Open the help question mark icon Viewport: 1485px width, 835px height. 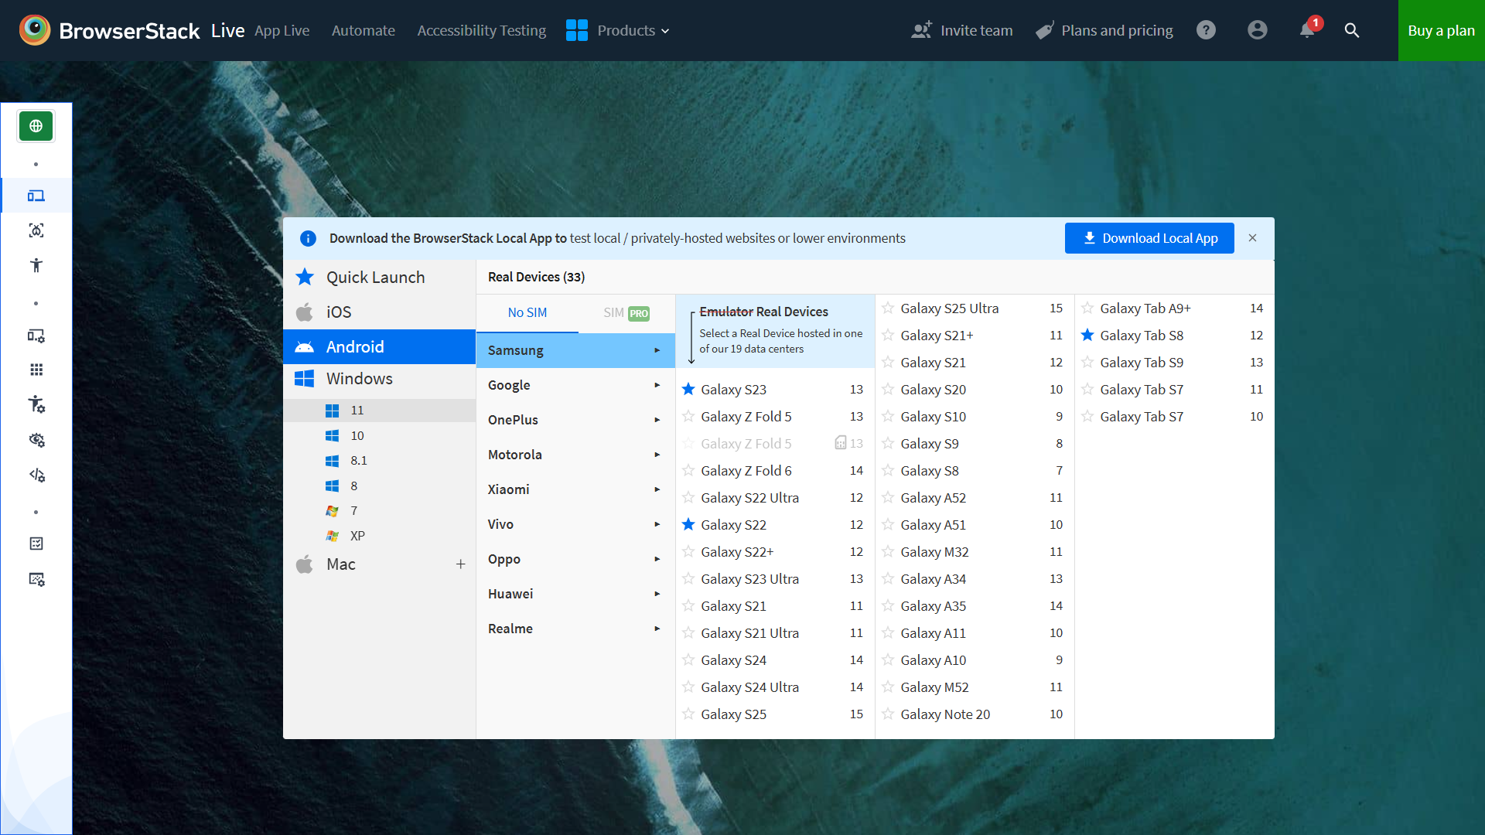(x=1206, y=30)
